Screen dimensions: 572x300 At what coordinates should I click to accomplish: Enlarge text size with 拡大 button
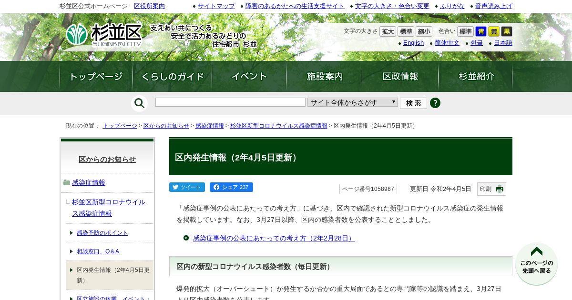tap(388, 31)
